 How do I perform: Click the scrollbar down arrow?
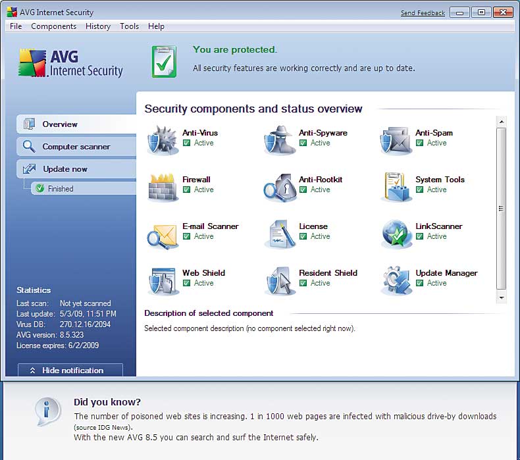click(x=502, y=297)
